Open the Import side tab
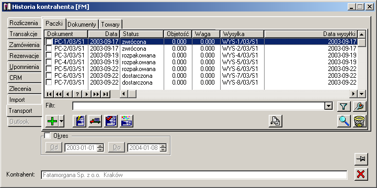 click(24, 100)
